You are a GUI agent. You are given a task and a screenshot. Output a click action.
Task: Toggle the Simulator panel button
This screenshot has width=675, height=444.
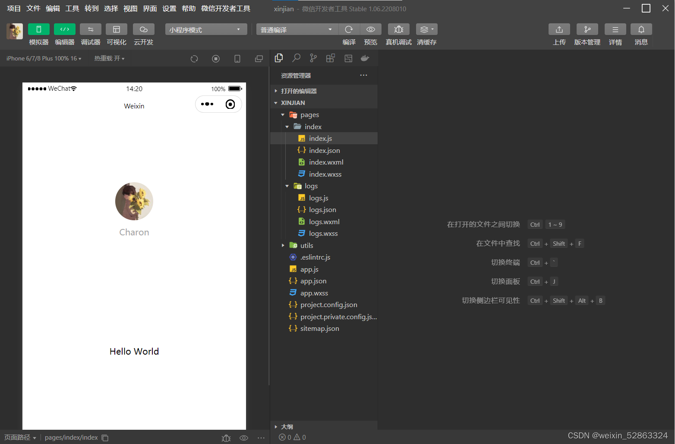click(39, 29)
